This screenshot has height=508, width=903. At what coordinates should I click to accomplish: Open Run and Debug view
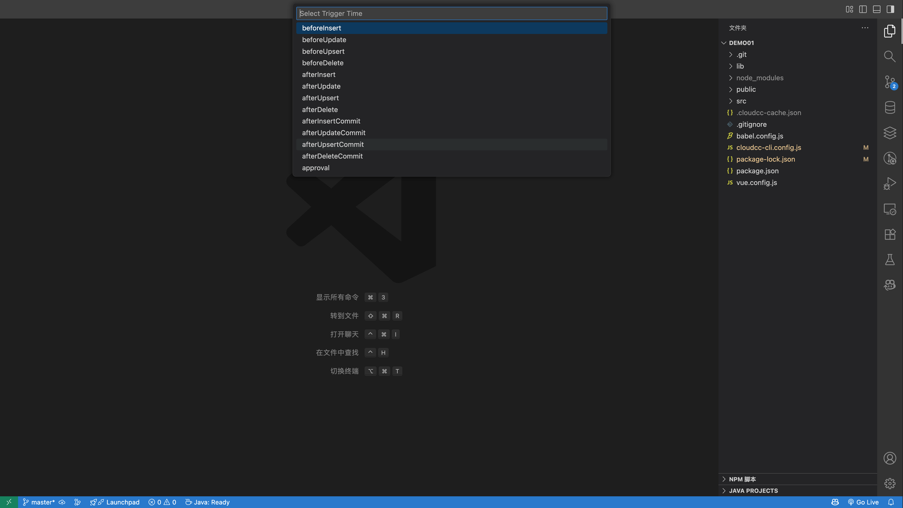tap(889, 184)
